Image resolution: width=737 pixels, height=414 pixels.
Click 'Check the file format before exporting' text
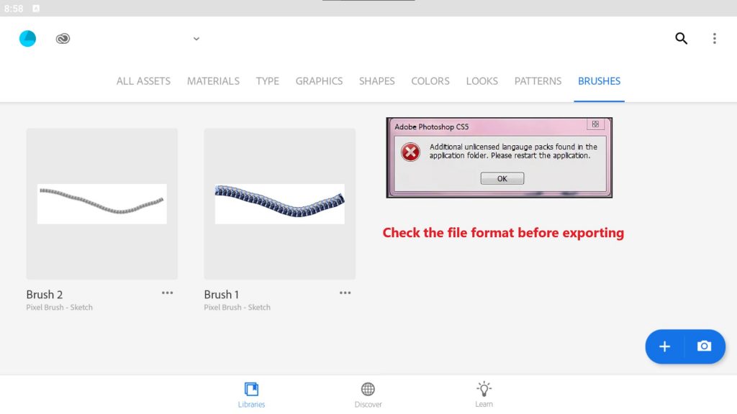point(503,233)
